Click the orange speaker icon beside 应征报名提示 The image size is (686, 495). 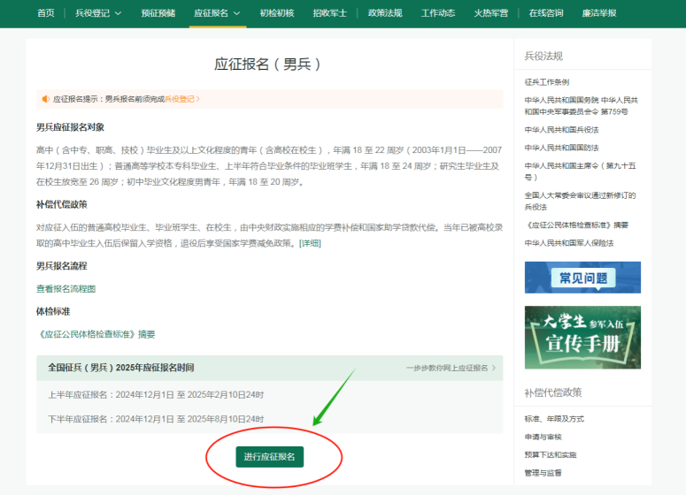[x=46, y=99]
